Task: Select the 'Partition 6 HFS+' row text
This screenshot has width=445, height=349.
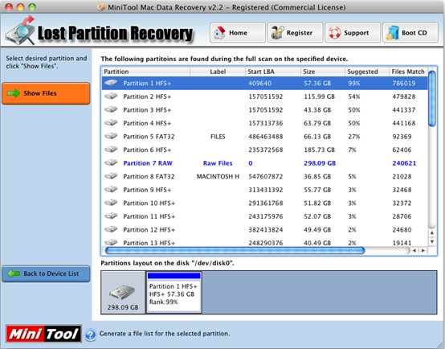Action: click(x=147, y=150)
